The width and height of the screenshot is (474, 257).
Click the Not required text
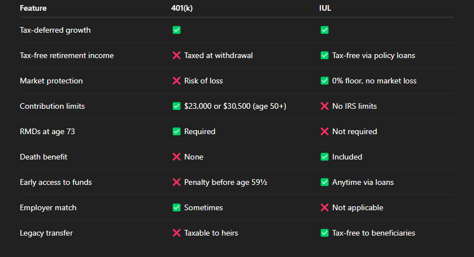coord(355,131)
